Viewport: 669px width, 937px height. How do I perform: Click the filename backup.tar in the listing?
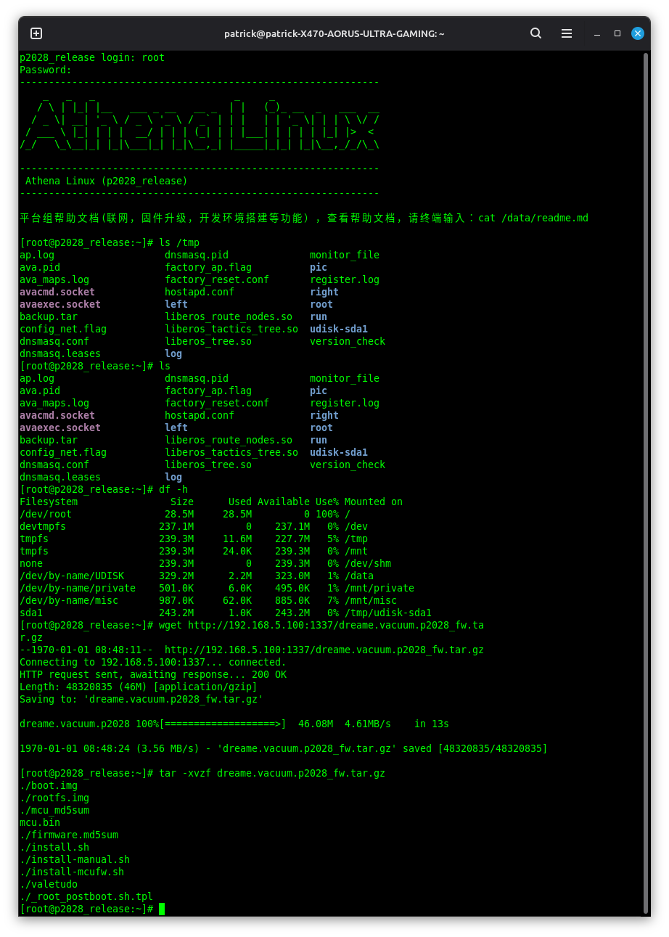coord(48,316)
